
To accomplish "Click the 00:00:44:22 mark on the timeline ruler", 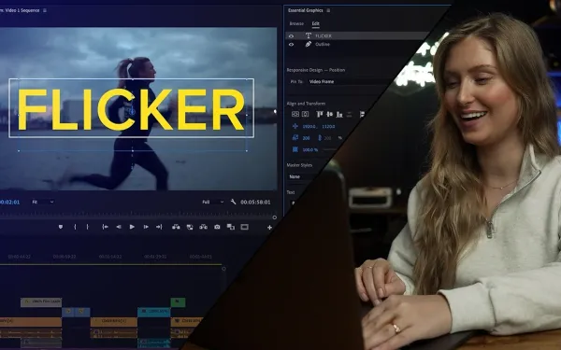I will coord(20,257).
